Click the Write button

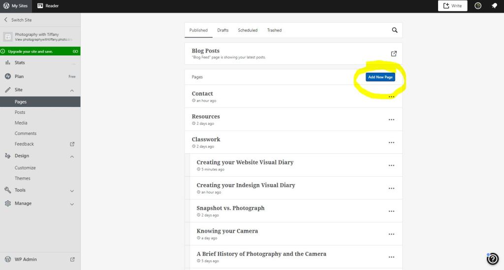click(x=452, y=6)
